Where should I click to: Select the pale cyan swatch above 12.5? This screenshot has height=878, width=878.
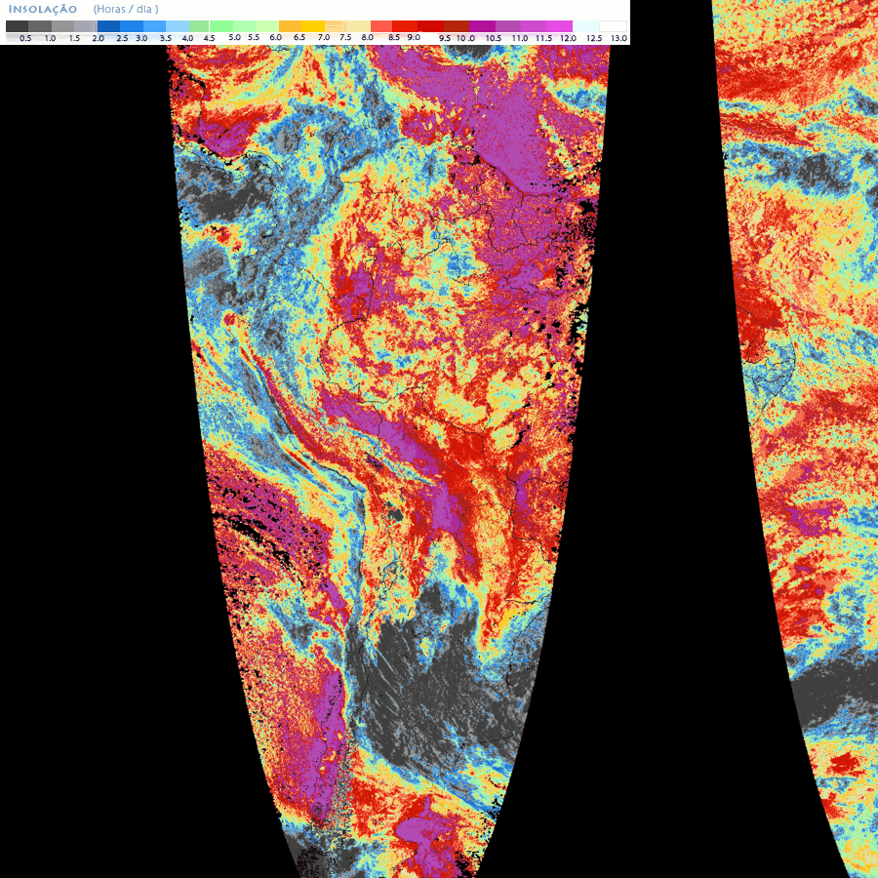[586, 26]
